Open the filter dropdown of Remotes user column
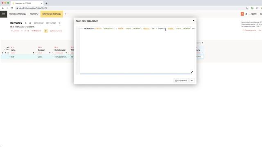Screen dimensions: 262x147 [x=66, y=53]
